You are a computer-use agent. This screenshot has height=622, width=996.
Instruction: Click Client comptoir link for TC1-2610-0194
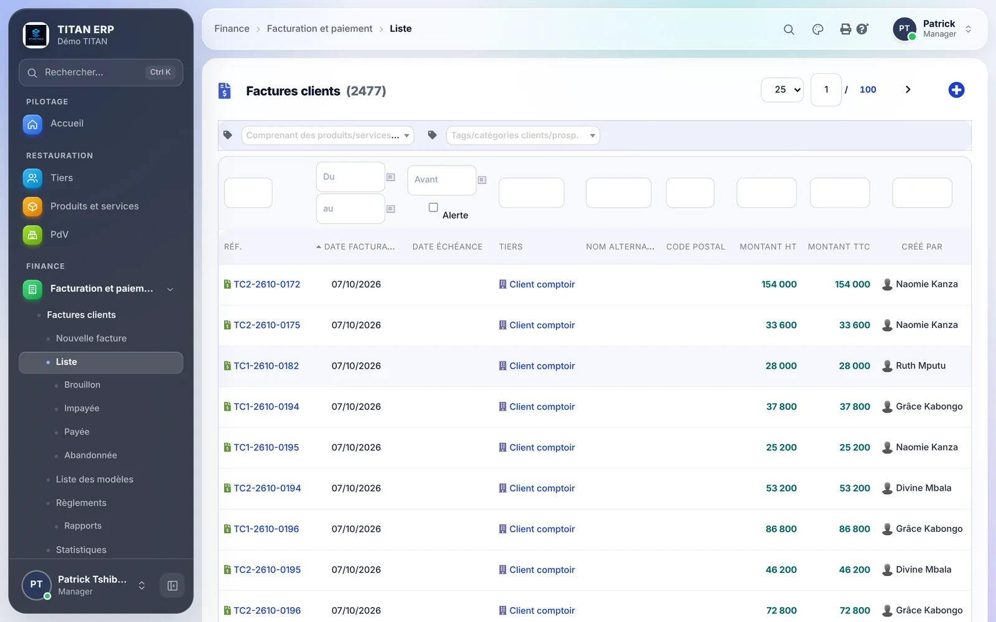(x=542, y=407)
